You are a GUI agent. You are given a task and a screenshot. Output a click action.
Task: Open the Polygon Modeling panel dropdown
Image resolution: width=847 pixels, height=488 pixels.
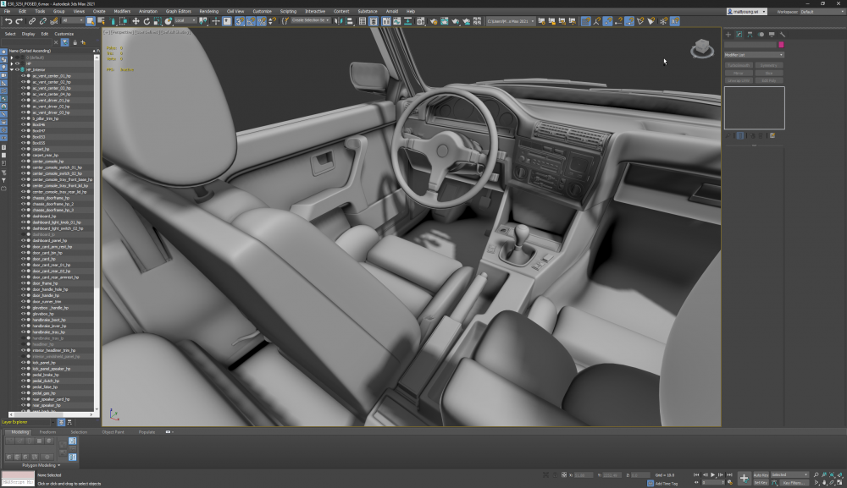pos(41,465)
